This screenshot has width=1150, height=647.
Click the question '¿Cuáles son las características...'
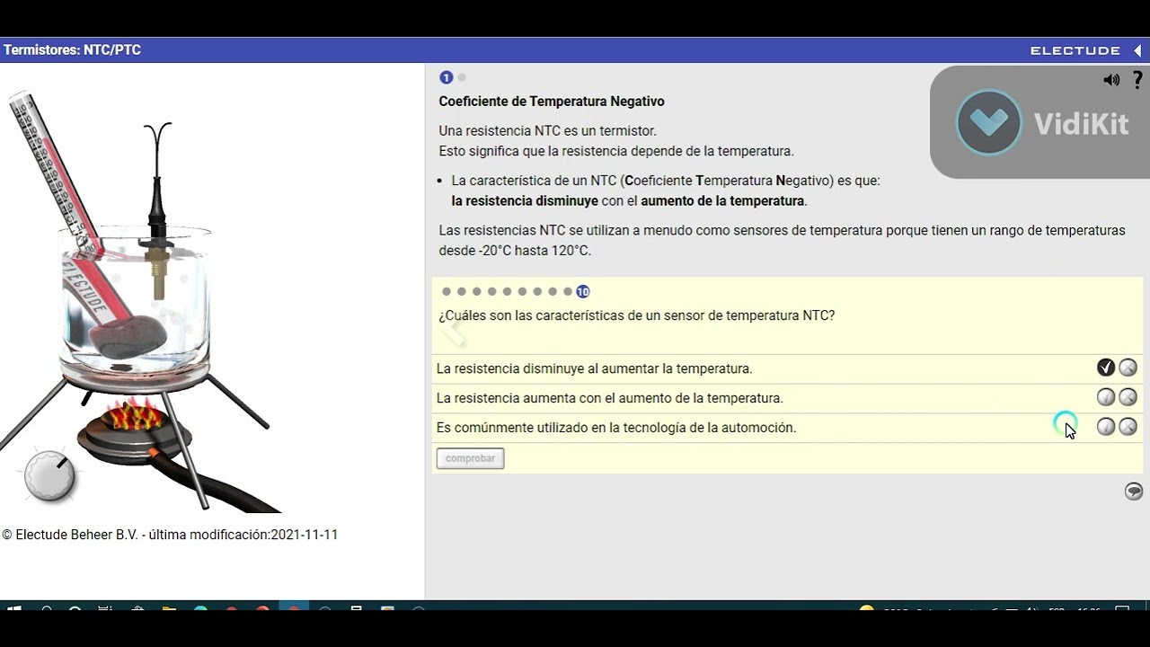coord(637,315)
